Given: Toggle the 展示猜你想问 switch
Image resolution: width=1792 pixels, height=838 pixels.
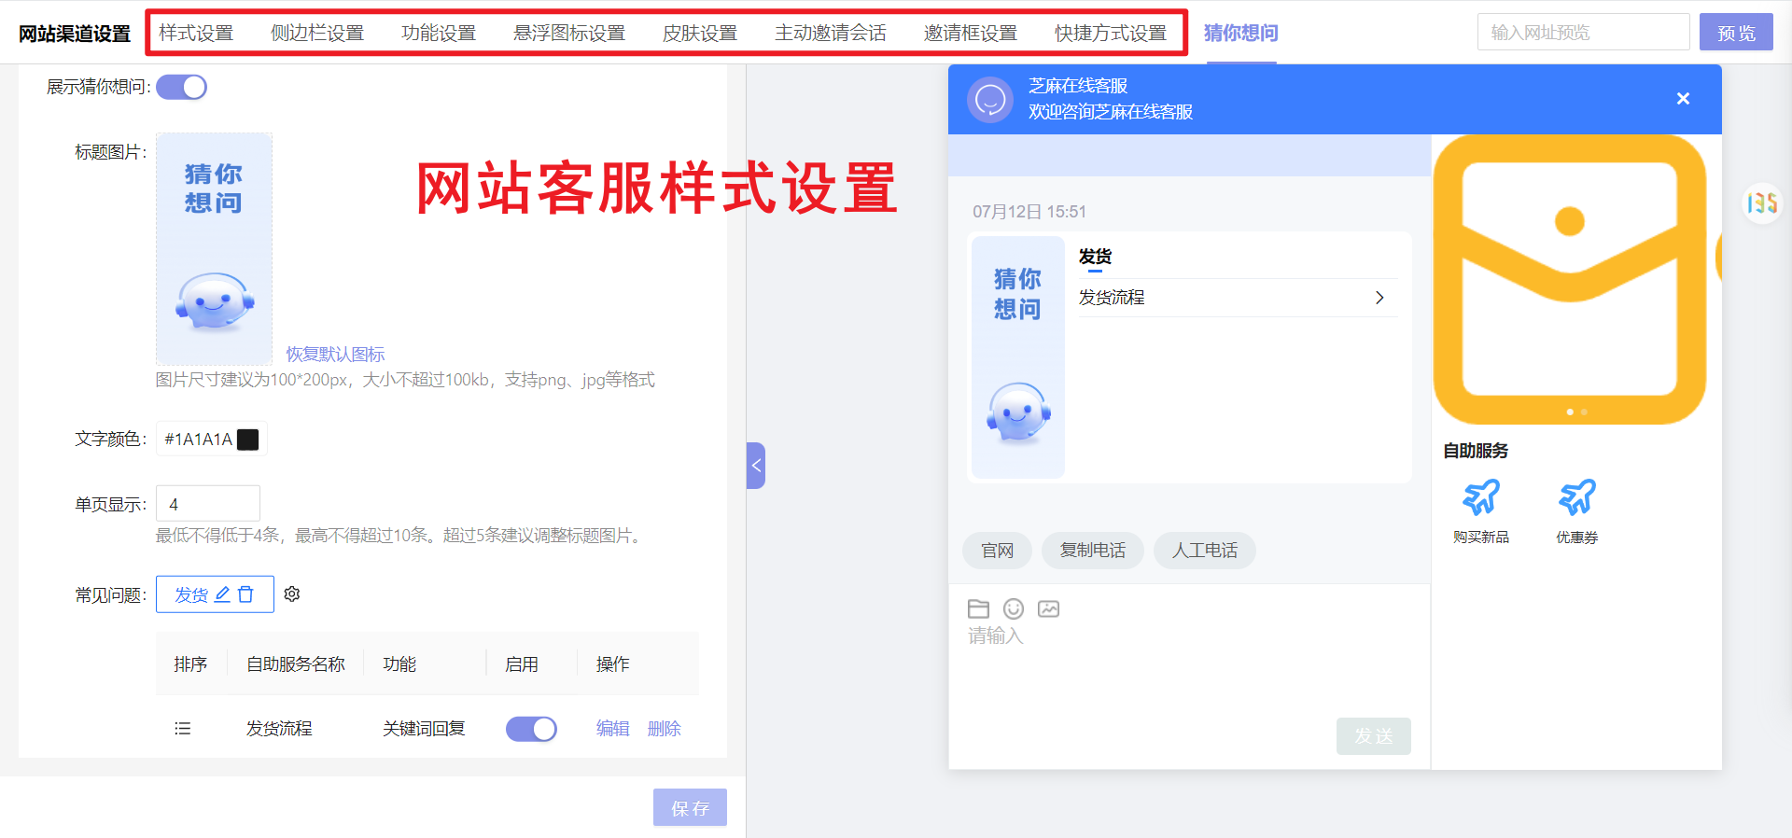Looking at the screenshot, I should pyautogui.click(x=181, y=87).
